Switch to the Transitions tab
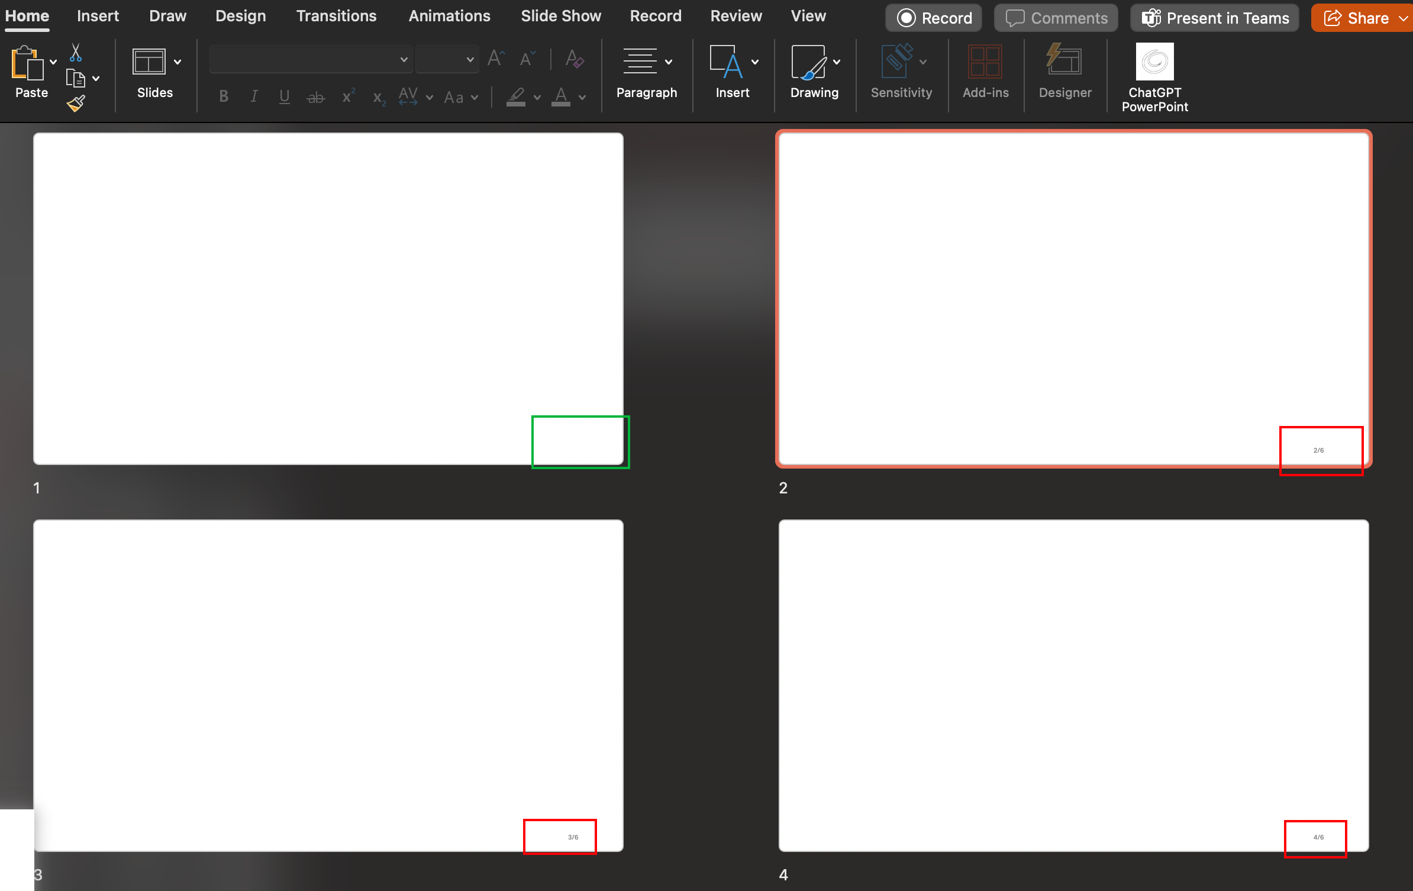The width and height of the screenshot is (1413, 891). click(336, 16)
